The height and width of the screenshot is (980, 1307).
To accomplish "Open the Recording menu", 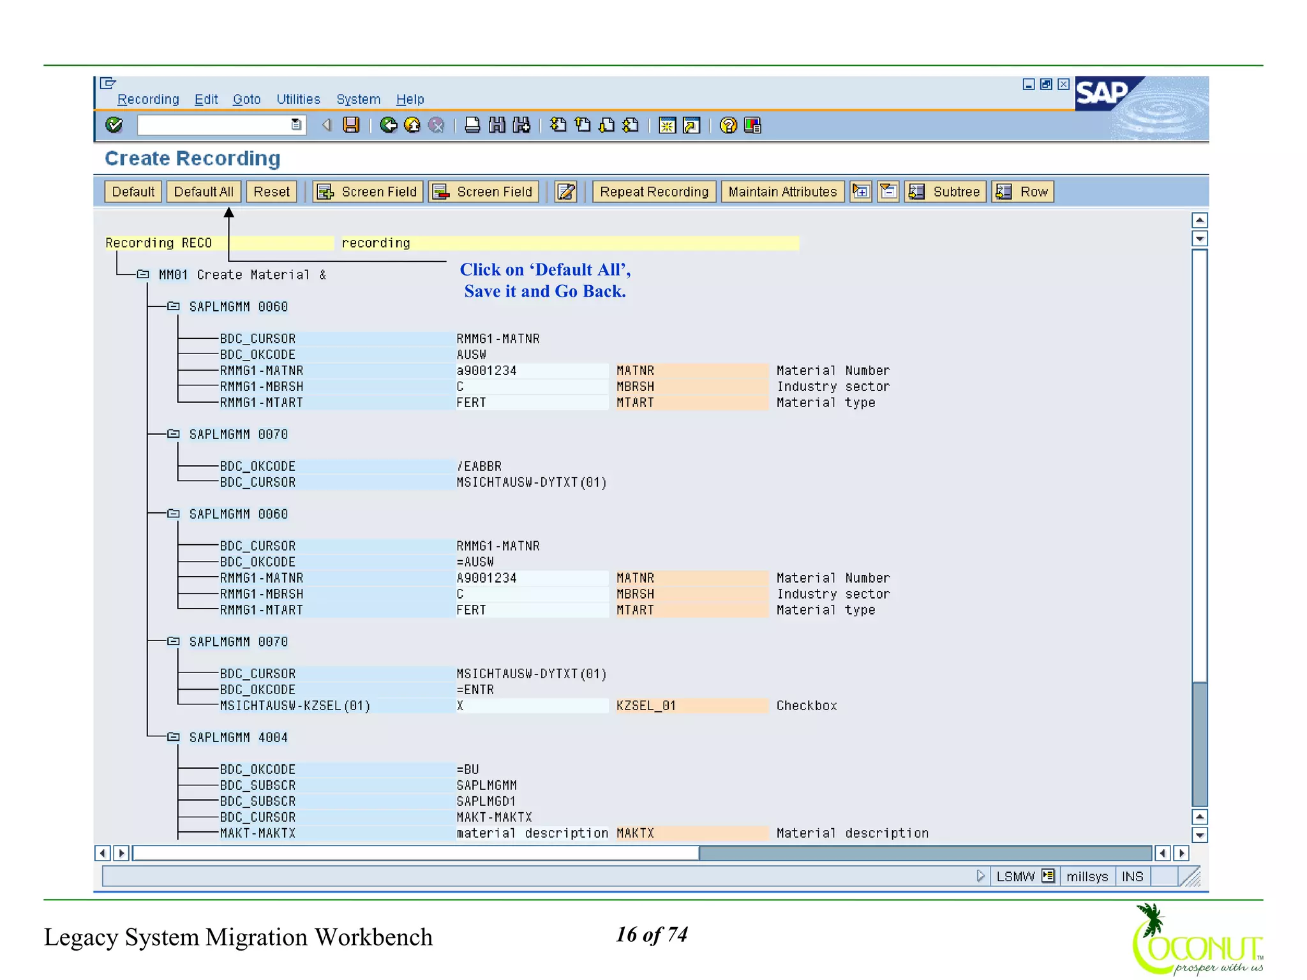I will click(x=148, y=100).
